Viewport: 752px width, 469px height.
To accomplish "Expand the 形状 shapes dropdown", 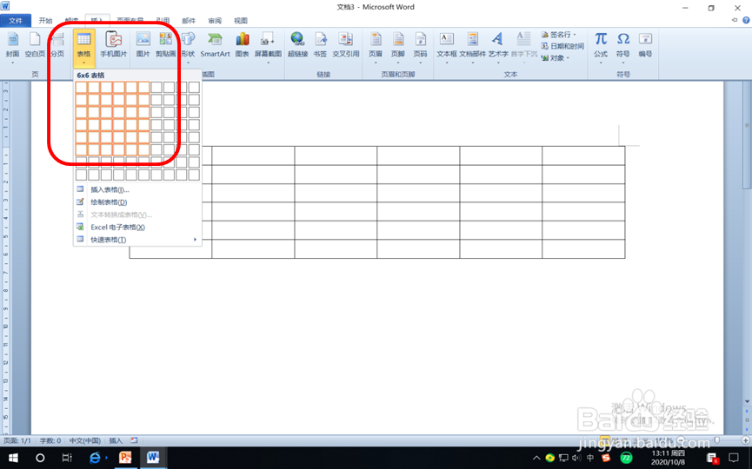I will tap(188, 63).
